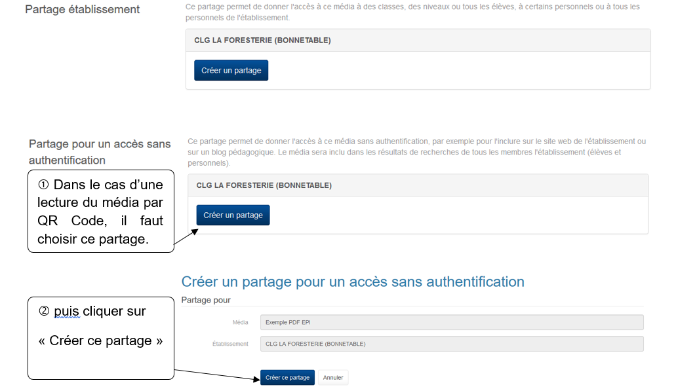
Task: Click the underlined word puis in second callout
Action: [x=66, y=311]
